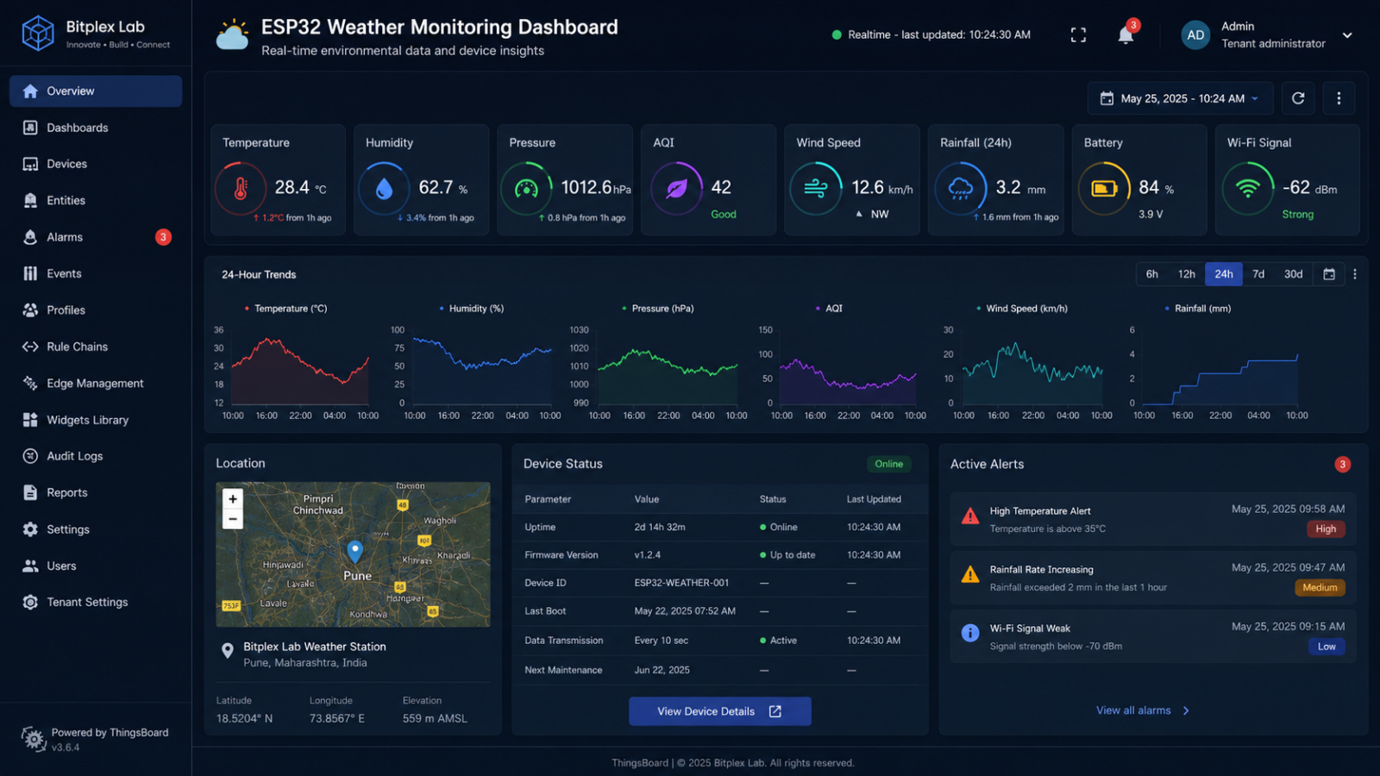Click the trends calendar icon

(x=1329, y=274)
